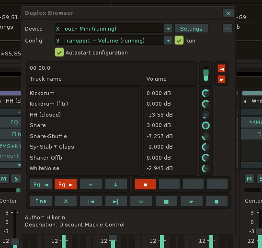Go to previous page with Pg. left
This screenshot has height=248, width=262.
click(x=41, y=184)
